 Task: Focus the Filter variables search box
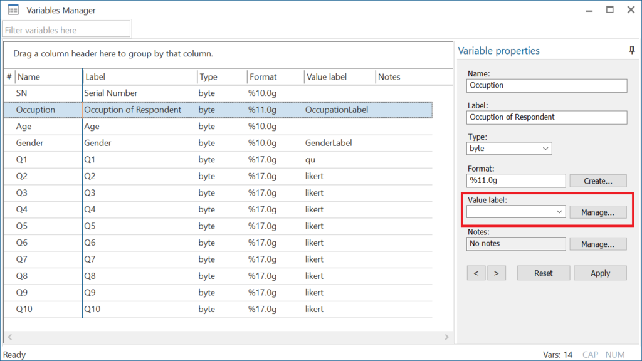[66, 30]
